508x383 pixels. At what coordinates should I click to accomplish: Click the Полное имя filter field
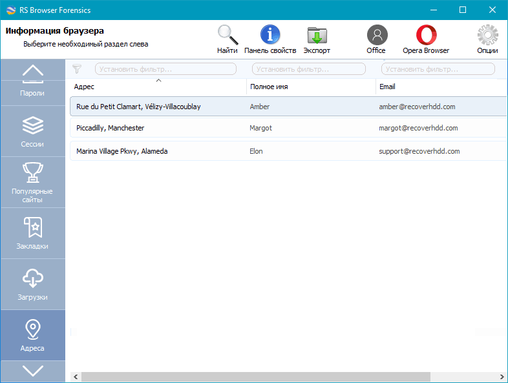(309, 69)
